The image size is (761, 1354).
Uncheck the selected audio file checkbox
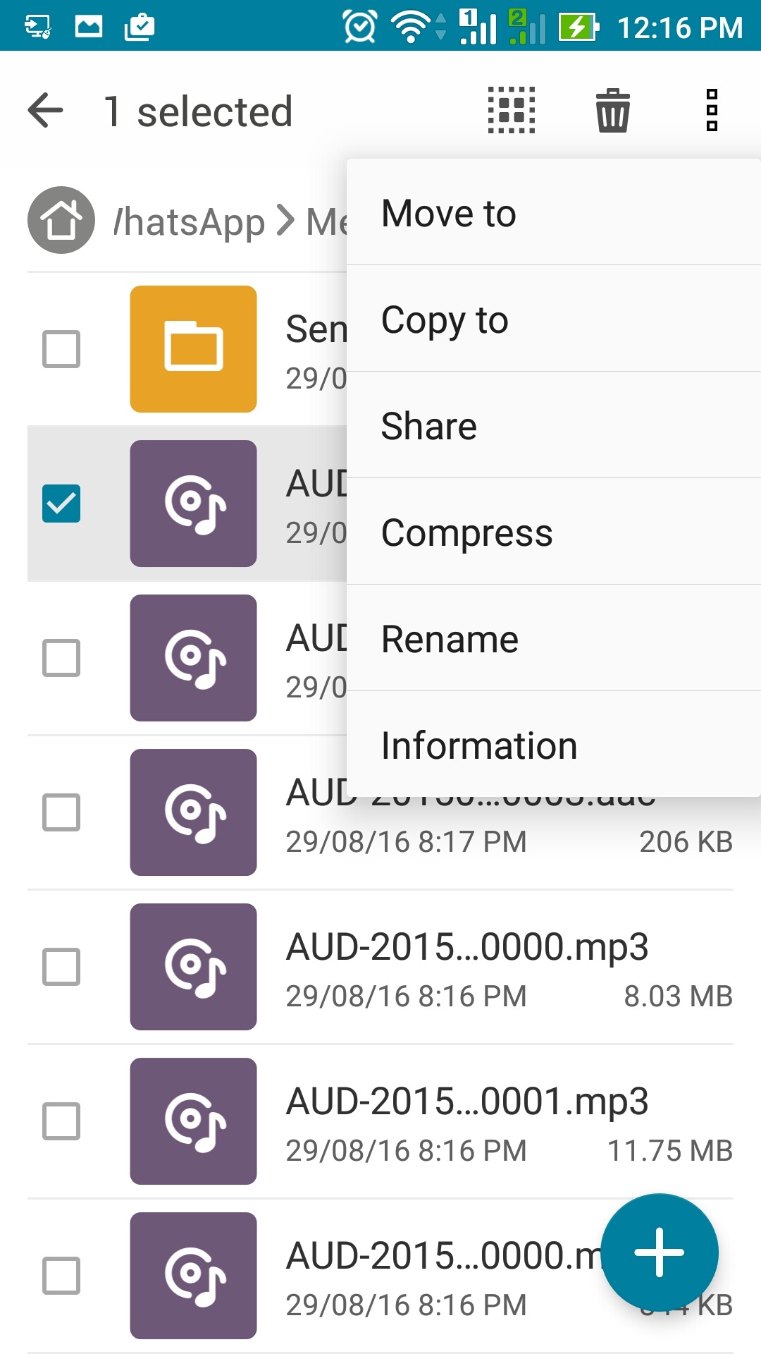61,504
